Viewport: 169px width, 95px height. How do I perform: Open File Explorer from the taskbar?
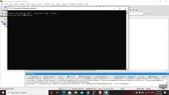pyautogui.click(x=76, y=93)
